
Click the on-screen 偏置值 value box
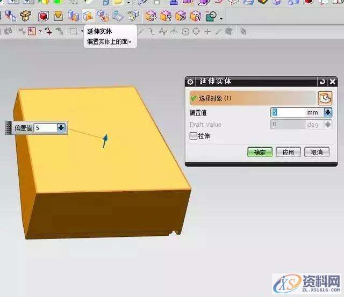(45, 128)
